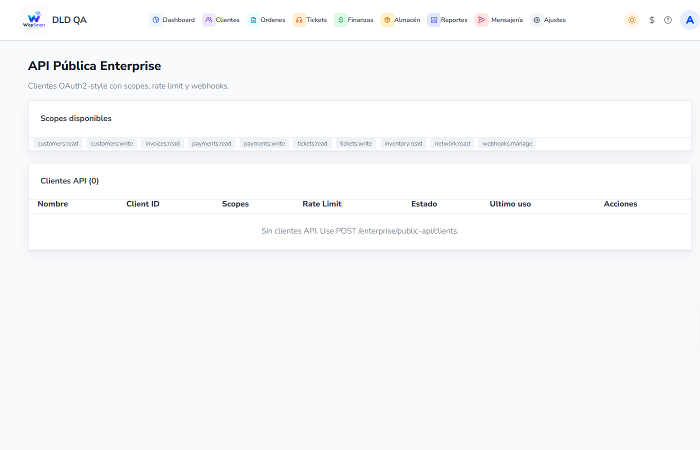Open the Ordenes menu

[x=267, y=20]
